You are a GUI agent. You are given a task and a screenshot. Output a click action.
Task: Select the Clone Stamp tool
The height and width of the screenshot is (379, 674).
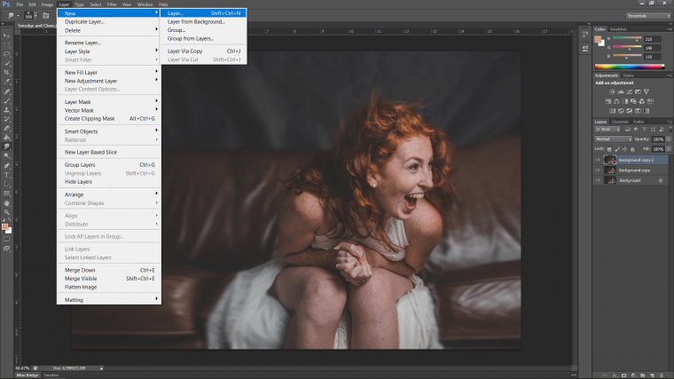coord(6,110)
